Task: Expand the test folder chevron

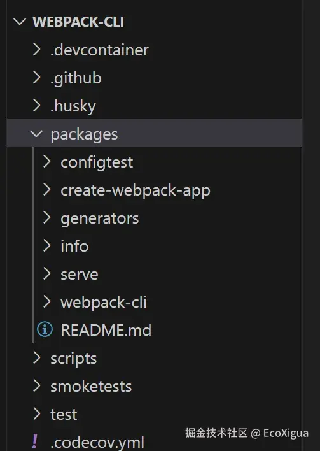Action: pyautogui.click(x=37, y=413)
